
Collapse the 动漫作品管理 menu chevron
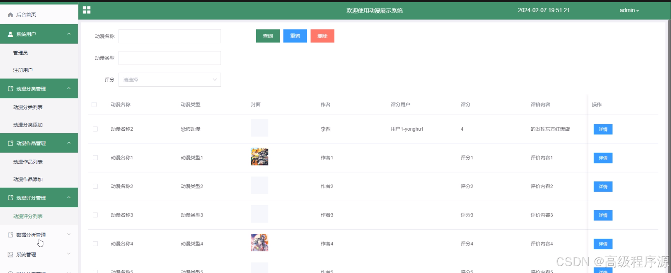click(x=69, y=143)
